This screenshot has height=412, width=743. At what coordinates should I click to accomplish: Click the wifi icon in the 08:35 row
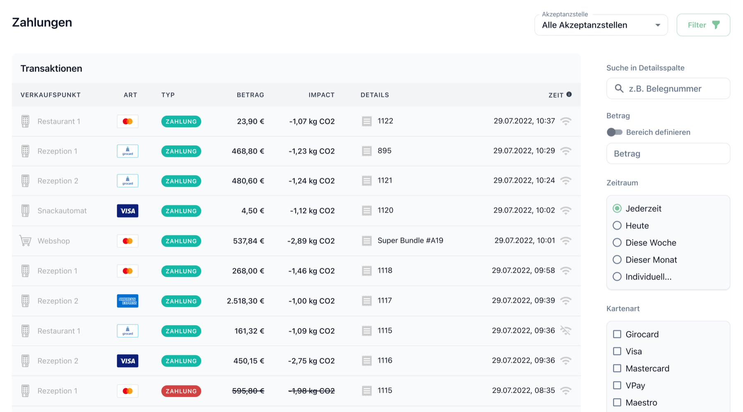[x=566, y=391]
